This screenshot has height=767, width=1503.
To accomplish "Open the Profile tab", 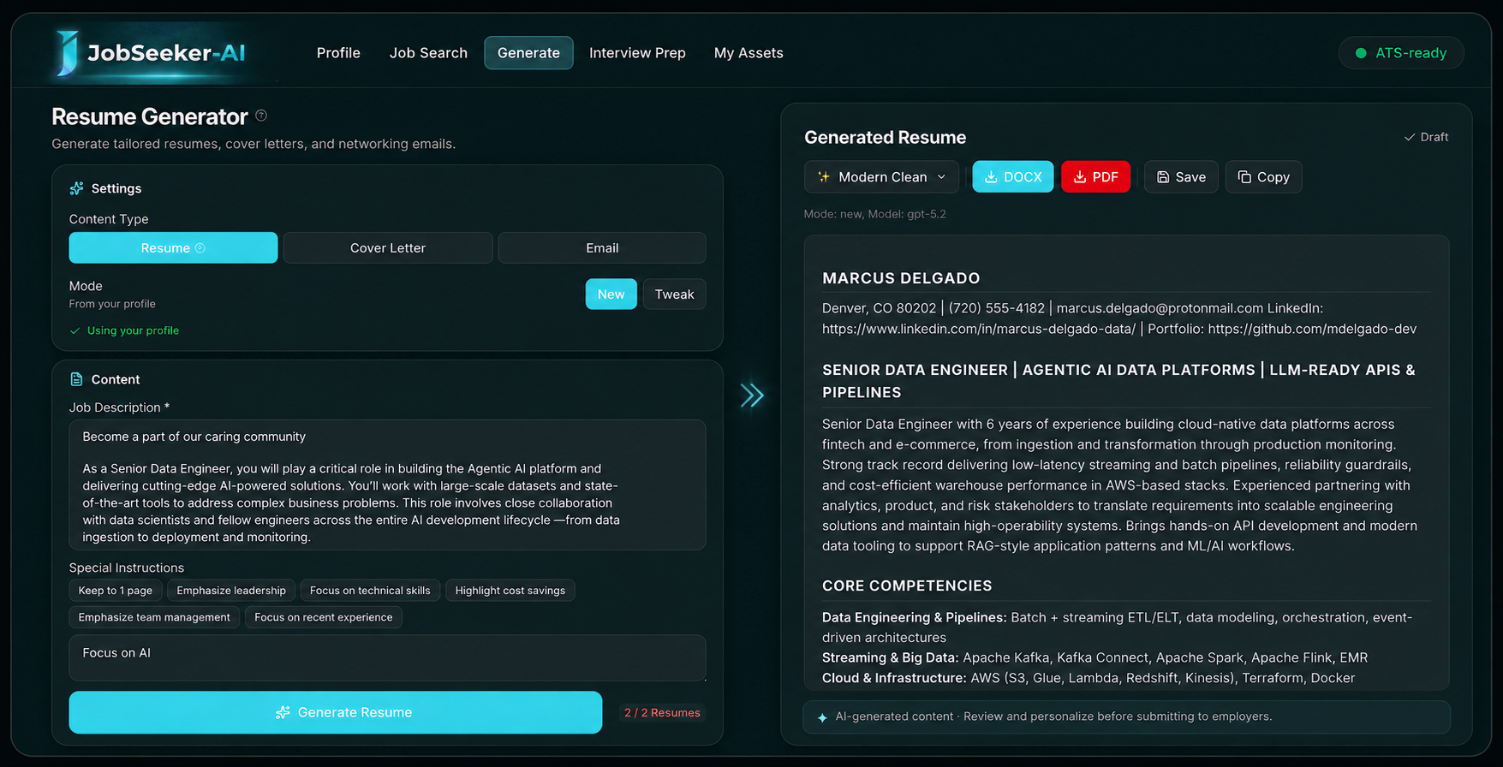I will (338, 53).
